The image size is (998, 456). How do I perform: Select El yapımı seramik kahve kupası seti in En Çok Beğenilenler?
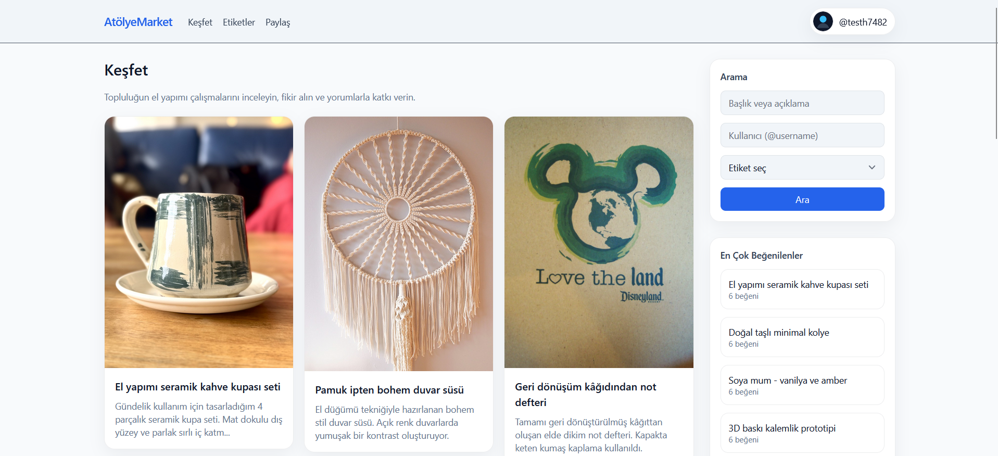click(802, 289)
